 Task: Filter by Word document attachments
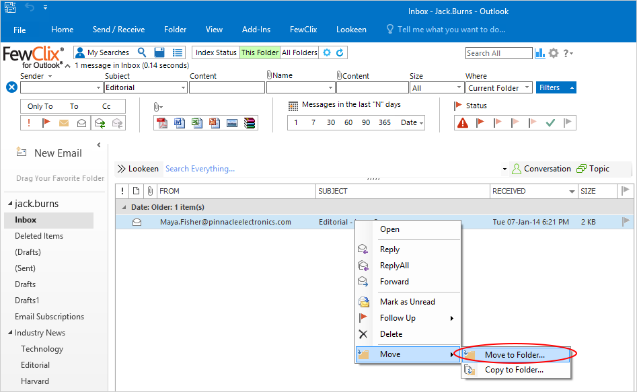180,123
